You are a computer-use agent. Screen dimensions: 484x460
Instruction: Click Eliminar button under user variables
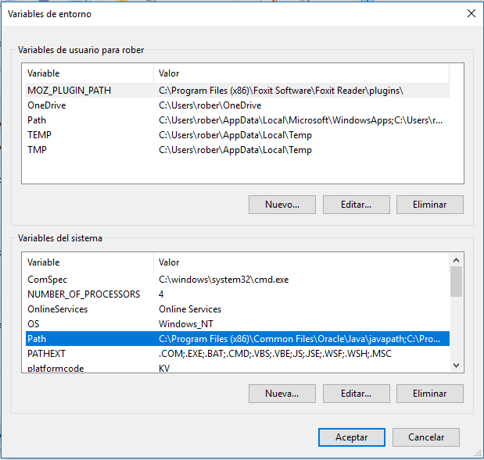[430, 205]
